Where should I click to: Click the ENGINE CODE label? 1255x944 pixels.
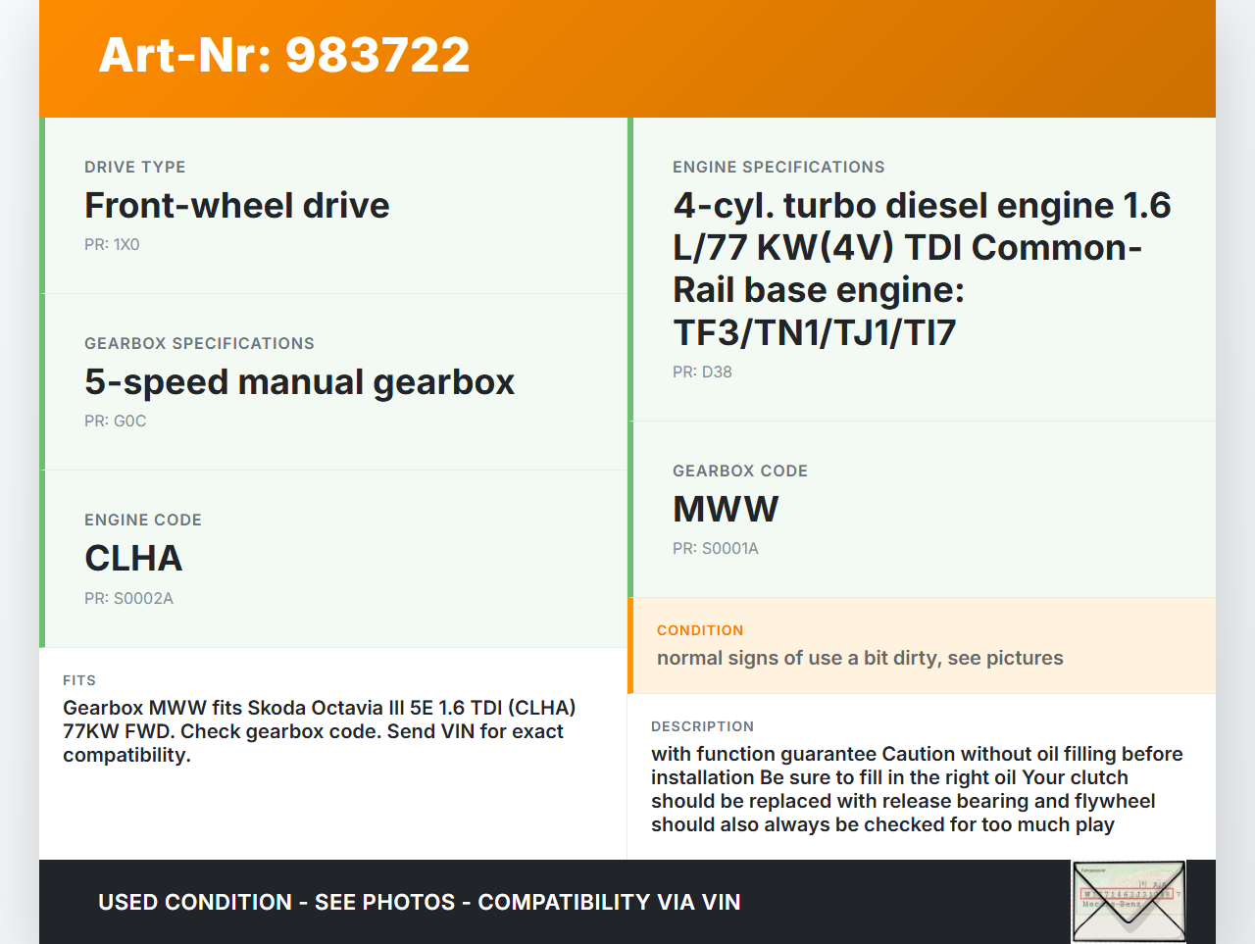[143, 521]
